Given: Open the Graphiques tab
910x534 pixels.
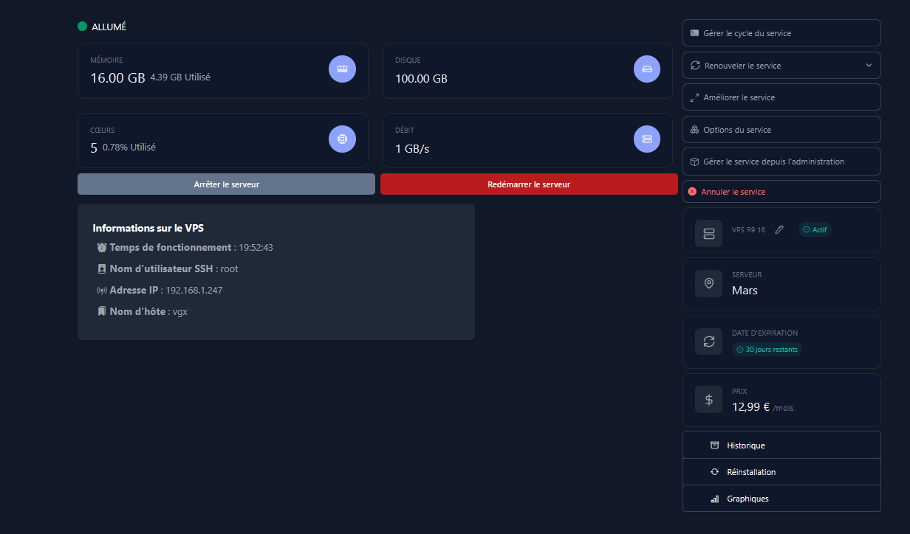Looking at the screenshot, I should point(781,499).
